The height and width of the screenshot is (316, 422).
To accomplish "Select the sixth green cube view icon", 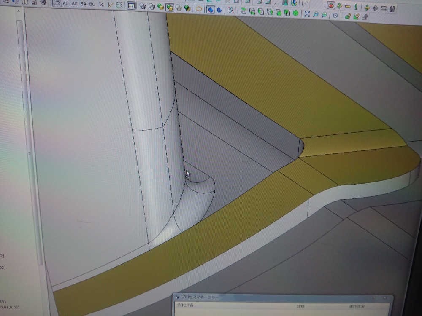I will point(287,13).
